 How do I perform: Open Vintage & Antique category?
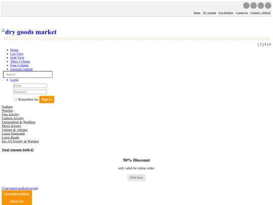coord(15,130)
